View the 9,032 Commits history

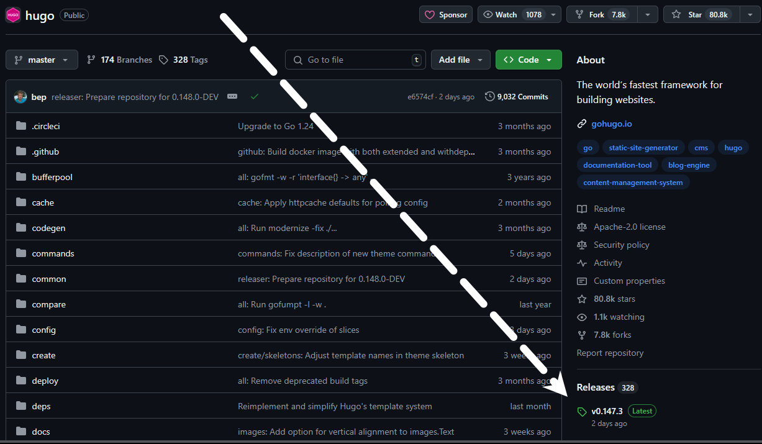tap(517, 97)
